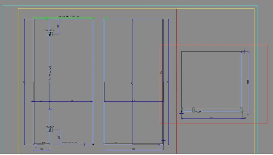This screenshot has width=273, height=155.
Task: Click the 1000 dimension under the side view
Action: click(133, 149)
